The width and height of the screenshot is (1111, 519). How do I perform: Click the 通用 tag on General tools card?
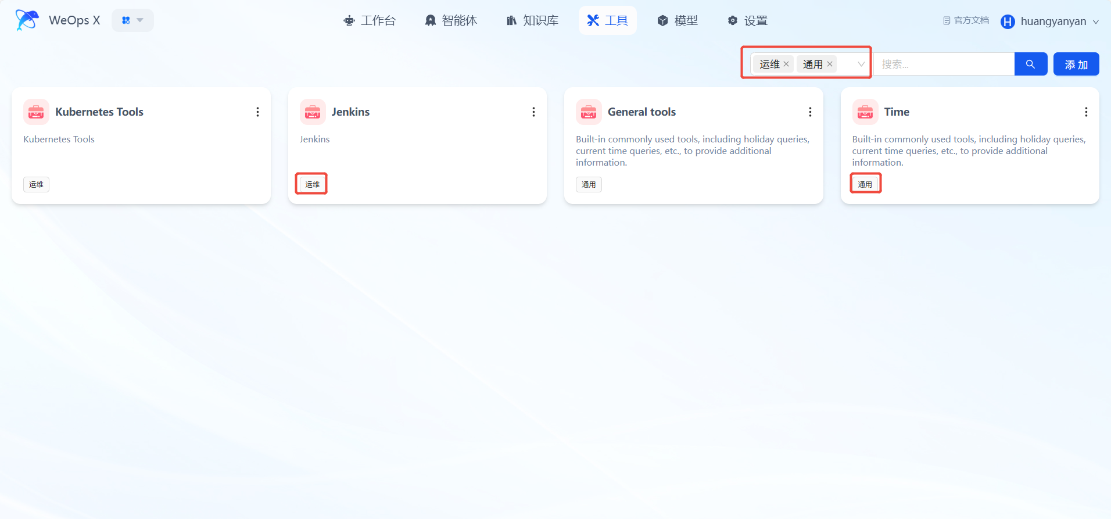(589, 184)
